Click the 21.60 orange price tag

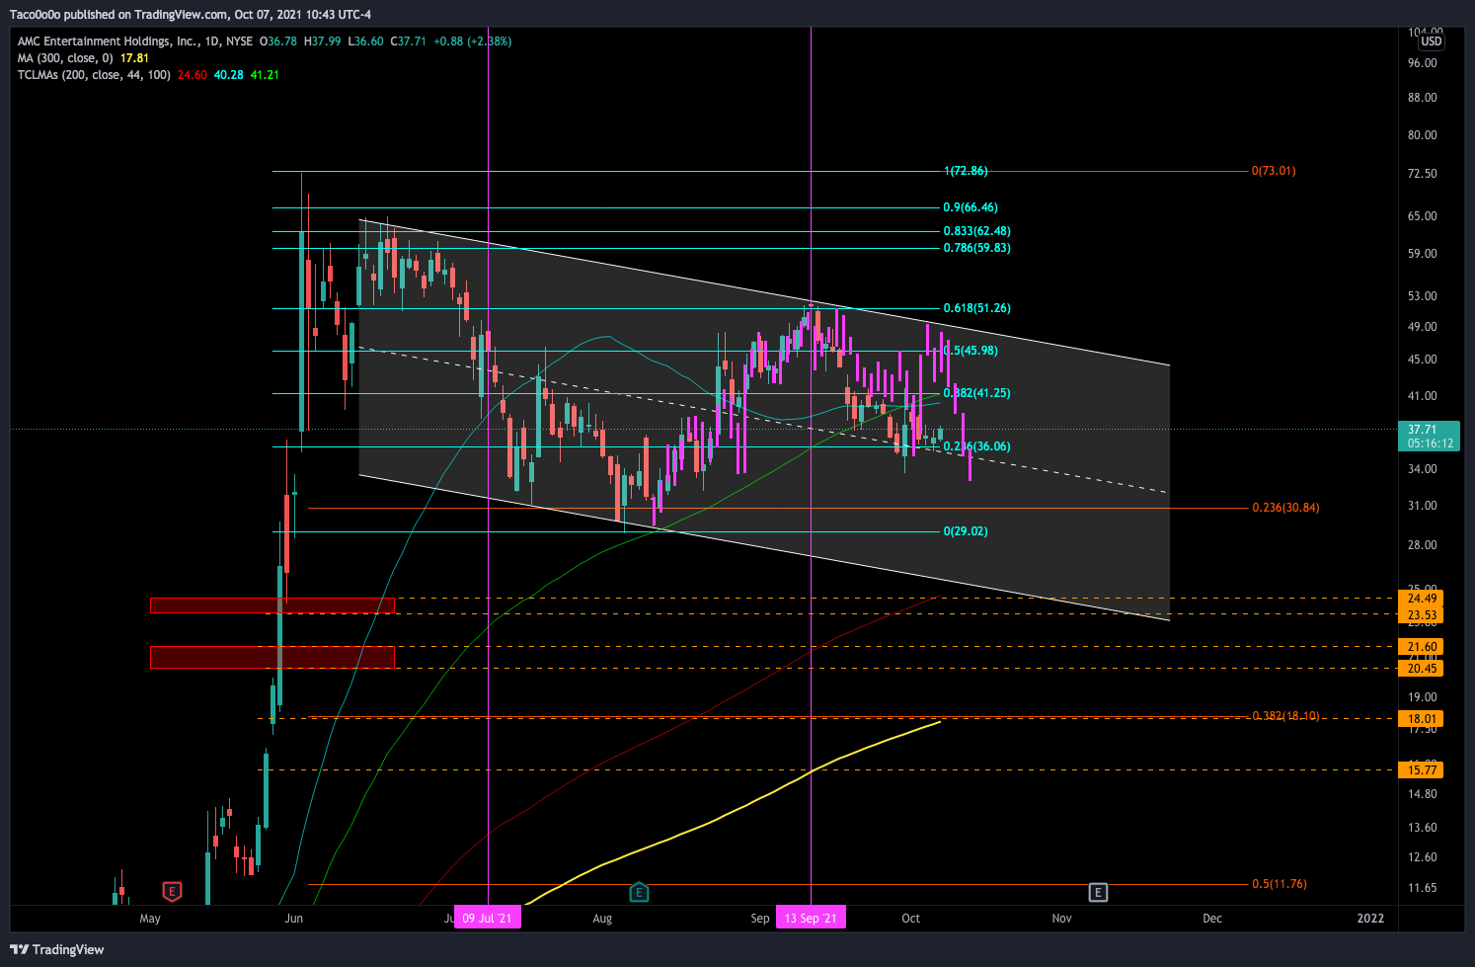pos(1422,647)
